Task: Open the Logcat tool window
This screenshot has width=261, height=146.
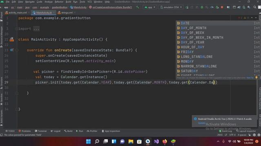Action: click(x=55, y=131)
